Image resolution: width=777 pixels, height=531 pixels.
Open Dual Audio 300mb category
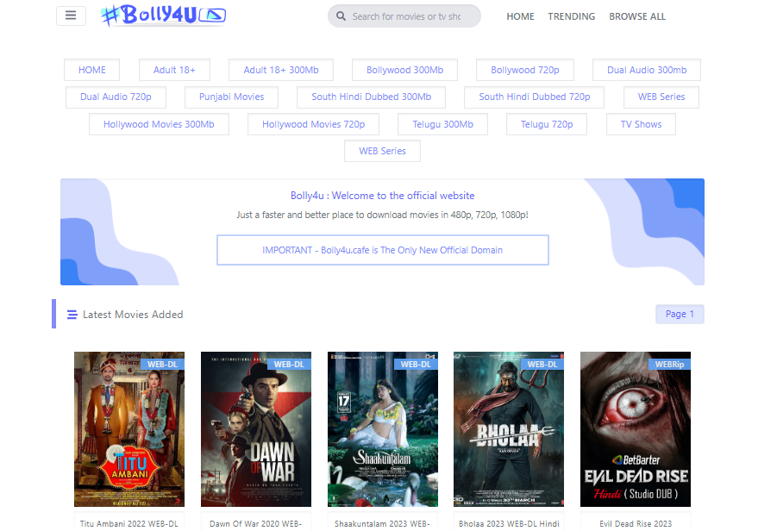[x=647, y=70]
